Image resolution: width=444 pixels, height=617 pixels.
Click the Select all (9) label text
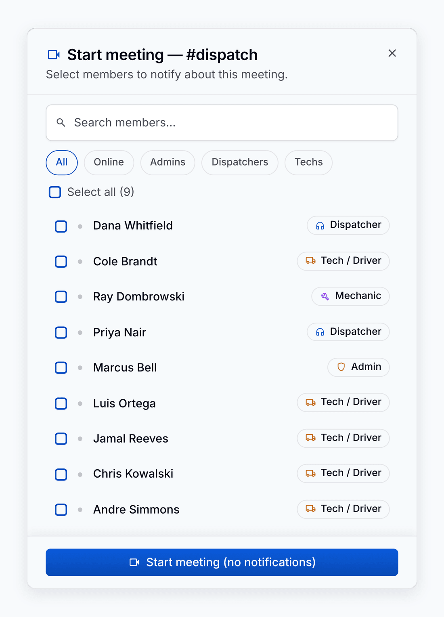point(101,192)
